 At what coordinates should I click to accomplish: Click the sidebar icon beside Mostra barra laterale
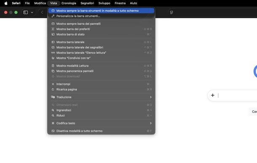click(x=53, y=42)
